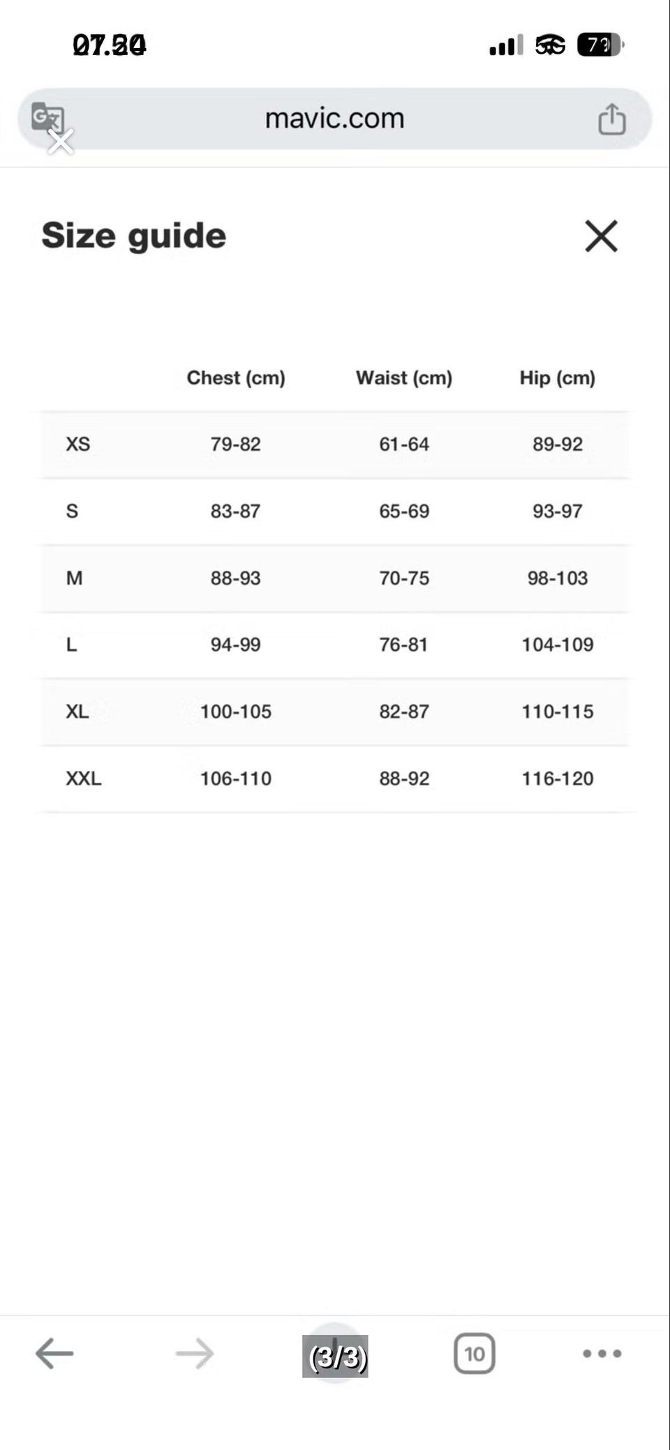Open the three-dot more menu
This screenshot has height=1450, width=670.
602,1354
